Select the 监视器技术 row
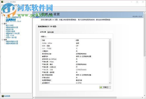Image resolution: width=146 pixels, height=99 pixels. [75, 83]
